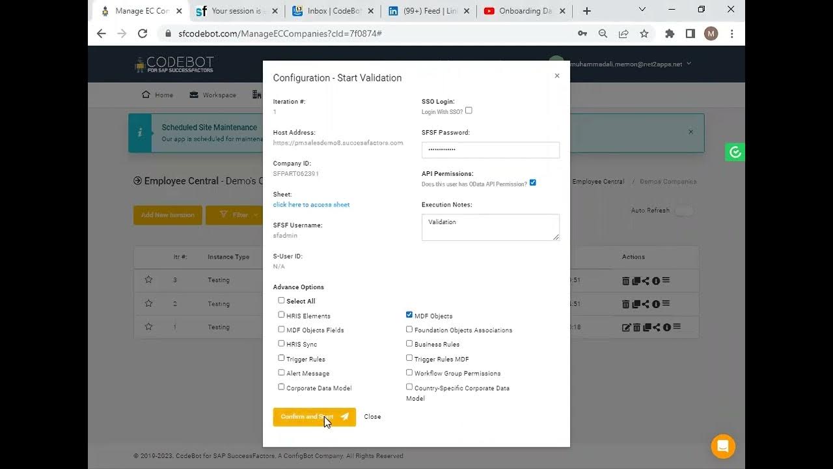Open browser extensions puzzle icon

(x=670, y=33)
